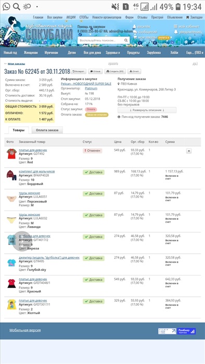Open уведомления bell notifications
Screen dimensions: 205x364
point(176,32)
